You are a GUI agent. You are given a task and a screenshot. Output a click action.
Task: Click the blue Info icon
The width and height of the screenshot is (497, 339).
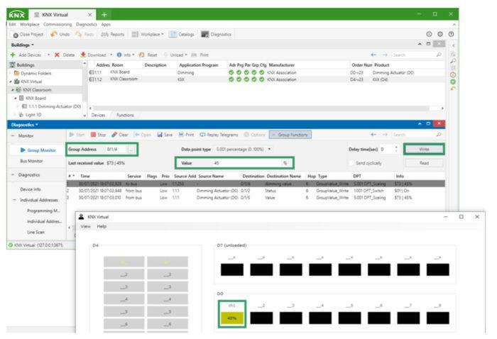coord(119,55)
